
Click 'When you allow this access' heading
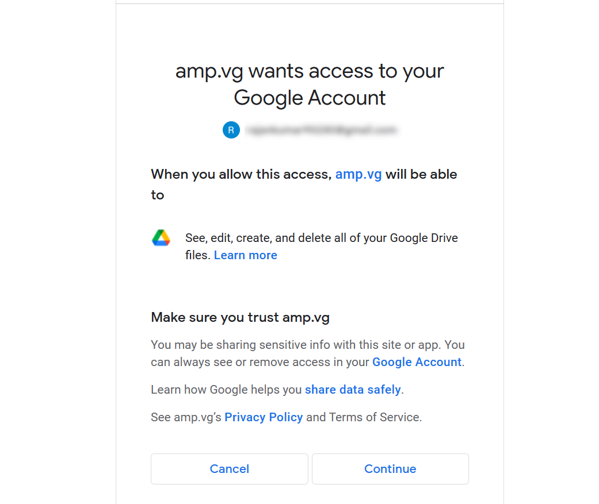point(242,174)
